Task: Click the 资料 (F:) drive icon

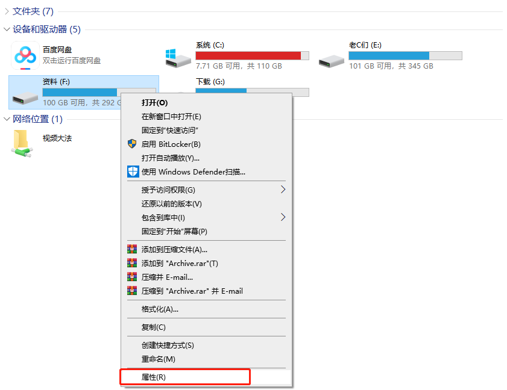Action: pyautogui.click(x=25, y=95)
